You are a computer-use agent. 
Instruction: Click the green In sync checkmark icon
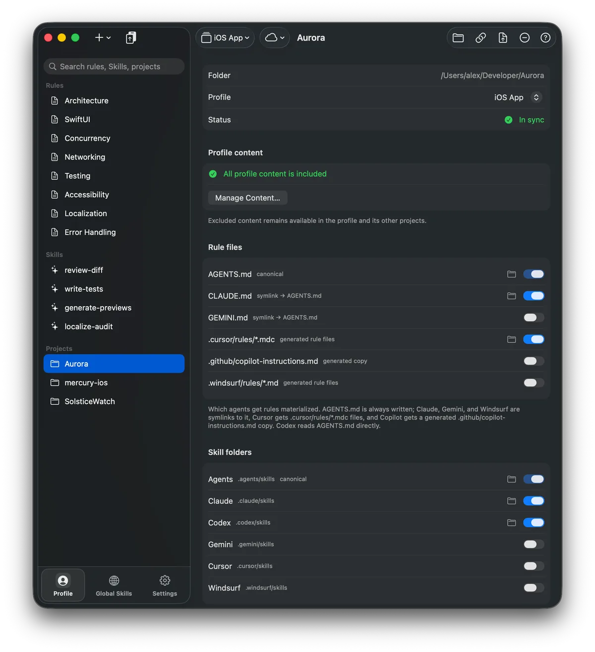(x=508, y=120)
